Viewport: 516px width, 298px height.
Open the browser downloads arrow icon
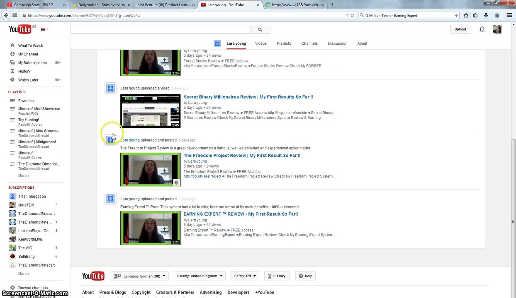486,15
